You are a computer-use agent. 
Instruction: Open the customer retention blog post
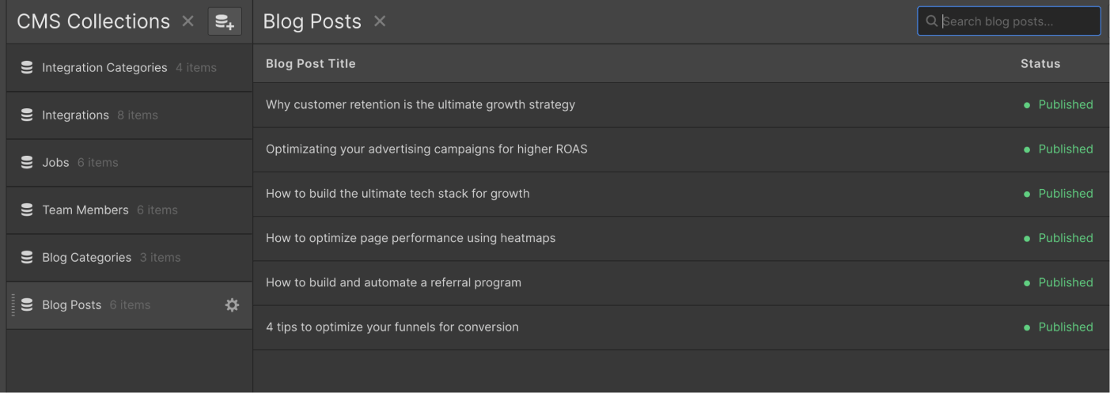coord(420,104)
